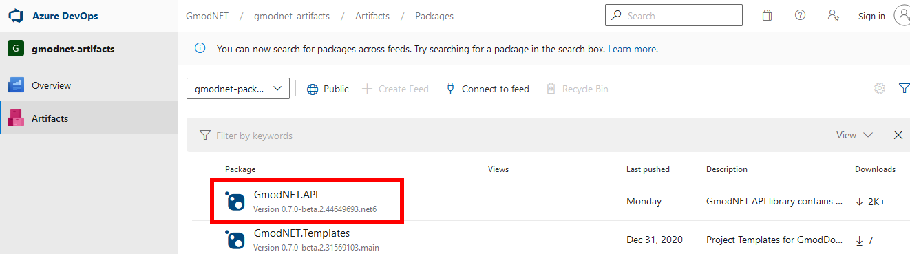Click the Sign in link

[x=871, y=16]
